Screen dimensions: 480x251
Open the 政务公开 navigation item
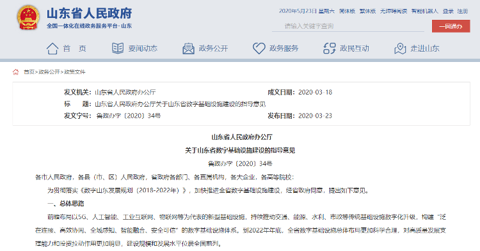213,49
